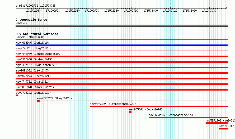
Task: Click the small red esv2726202 start block
Action: 17,95
